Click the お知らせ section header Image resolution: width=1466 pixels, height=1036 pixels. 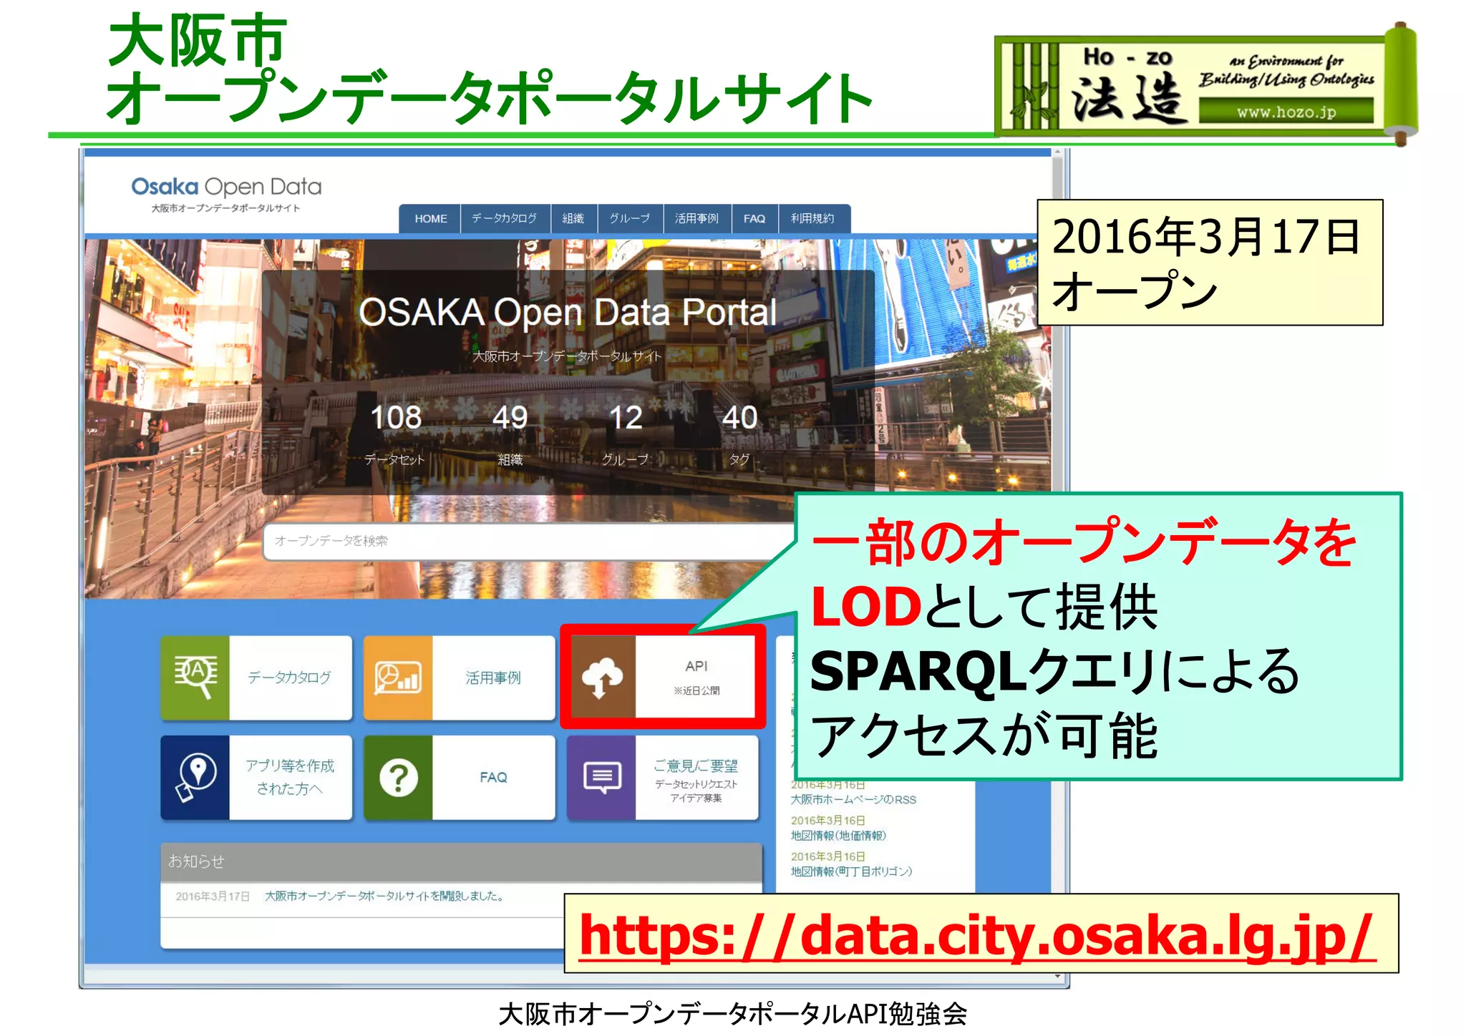tap(461, 861)
